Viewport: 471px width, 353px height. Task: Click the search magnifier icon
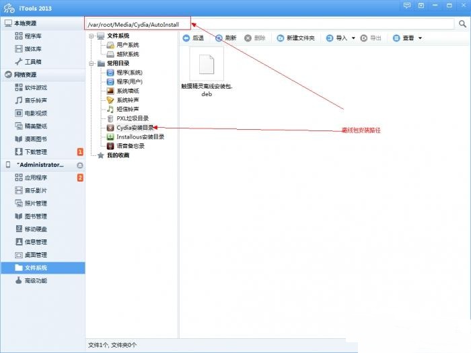(x=462, y=24)
